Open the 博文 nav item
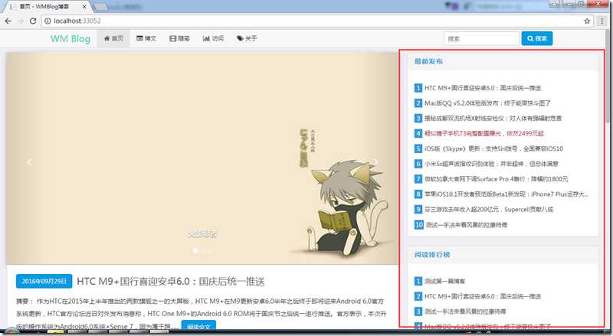The width and height of the screenshot is (613, 336). point(146,38)
